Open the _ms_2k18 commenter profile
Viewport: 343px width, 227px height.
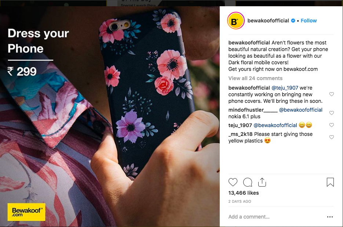(240, 134)
